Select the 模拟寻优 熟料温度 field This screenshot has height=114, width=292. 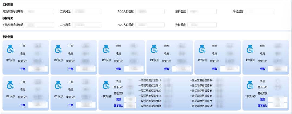(202, 25)
